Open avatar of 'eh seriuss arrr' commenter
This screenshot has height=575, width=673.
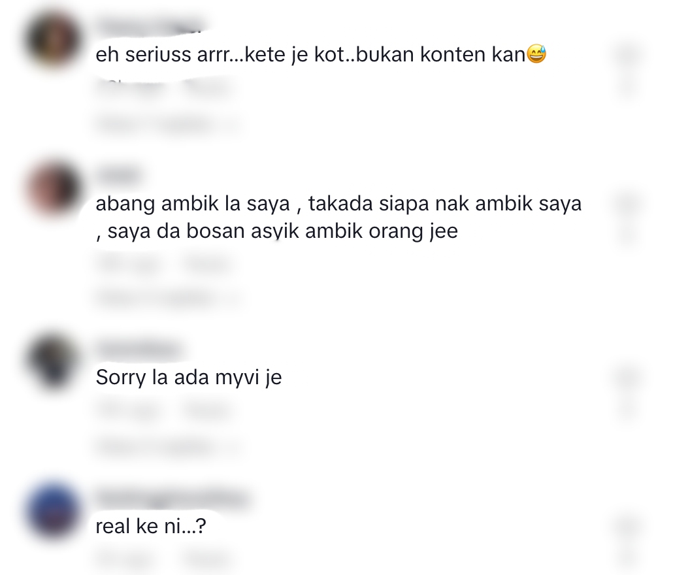pyautogui.click(x=53, y=40)
